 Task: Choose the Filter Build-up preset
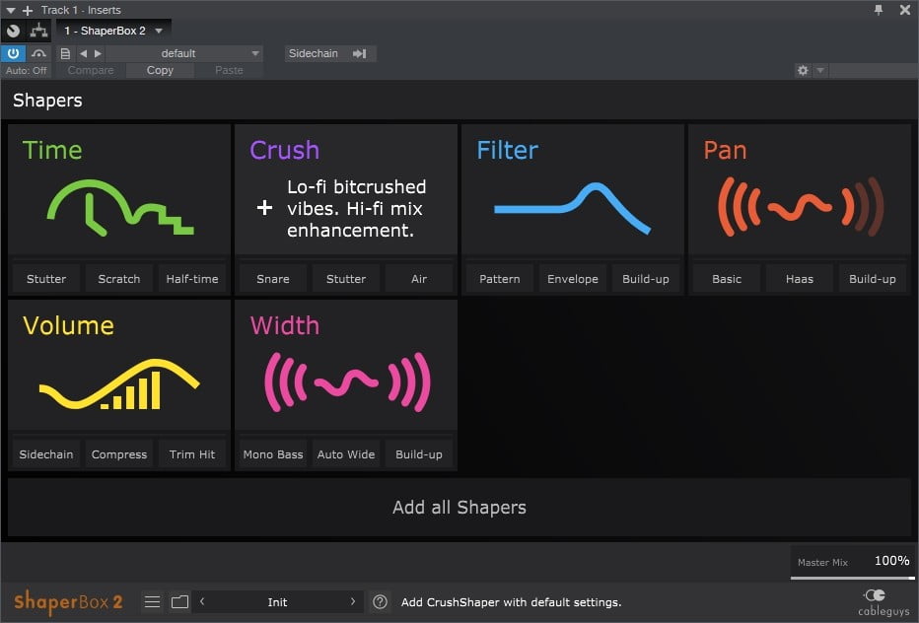coord(645,279)
